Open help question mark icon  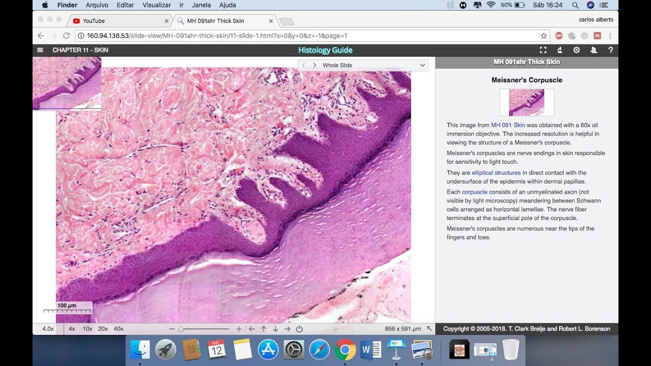[611, 50]
